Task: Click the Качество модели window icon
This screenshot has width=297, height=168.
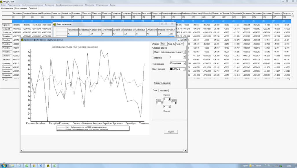Action: point(55,25)
